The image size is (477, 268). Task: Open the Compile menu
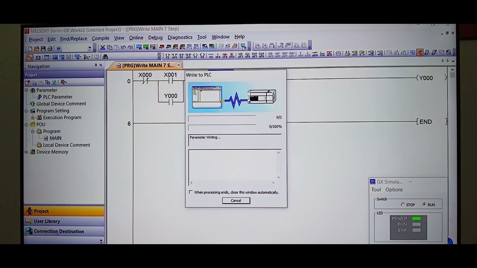tap(101, 38)
